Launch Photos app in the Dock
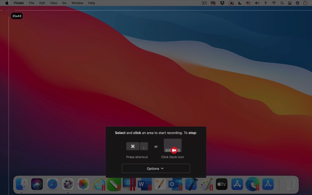Screen dimensions: 312x195 [x=83, y=184]
